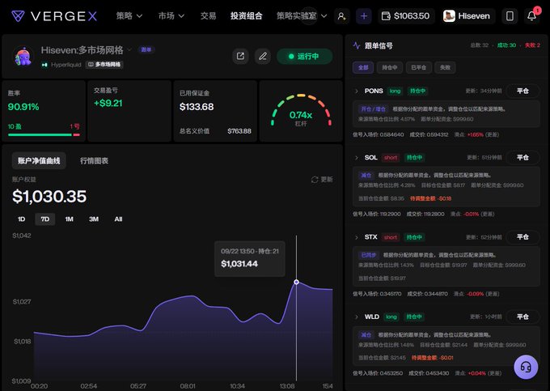Switch to 行情图表 tab
This screenshot has width=550, height=391.
pyautogui.click(x=94, y=161)
